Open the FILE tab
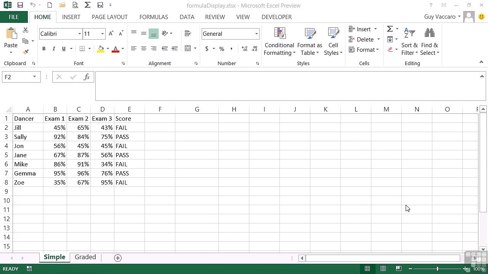 14,17
